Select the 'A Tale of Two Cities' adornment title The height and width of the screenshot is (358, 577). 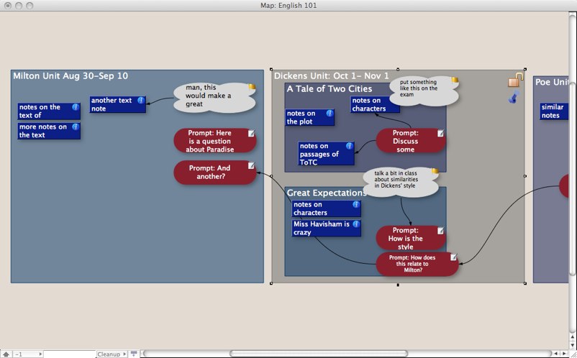330,88
